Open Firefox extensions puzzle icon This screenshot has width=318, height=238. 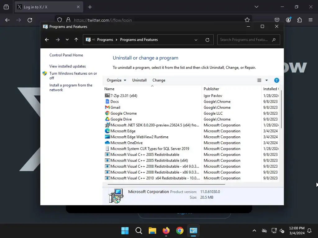coord(299,20)
